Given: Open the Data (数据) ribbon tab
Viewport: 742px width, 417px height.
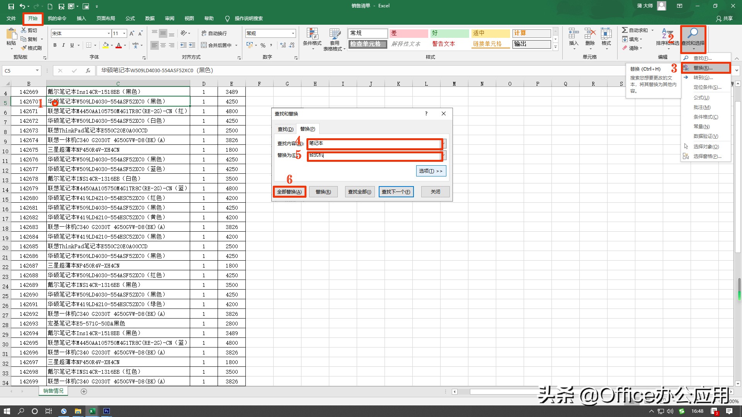Looking at the screenshot, I should (150, 18).
